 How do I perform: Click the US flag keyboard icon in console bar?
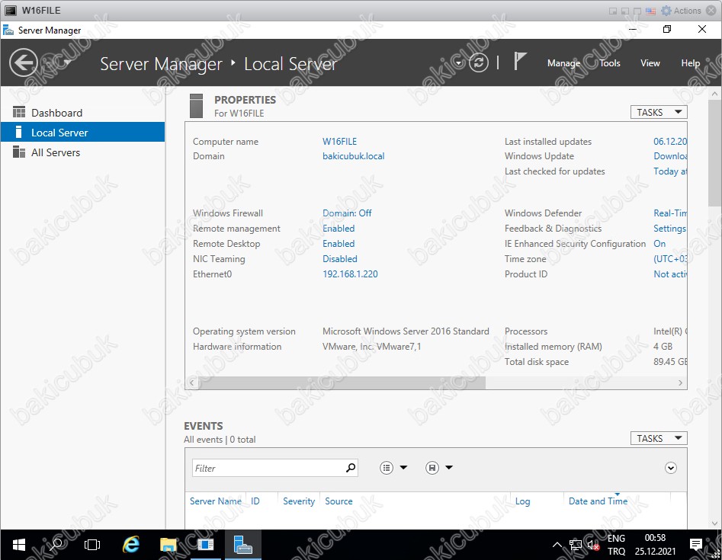click(x=650, y=11)
